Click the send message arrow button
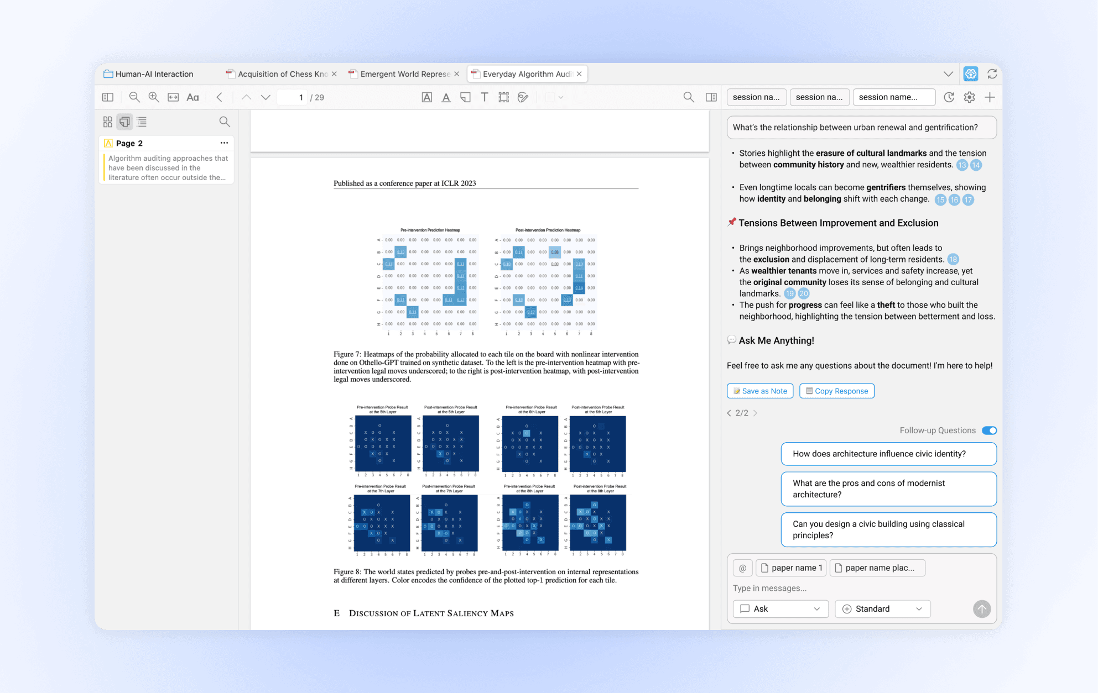 (x=981, y=609)
